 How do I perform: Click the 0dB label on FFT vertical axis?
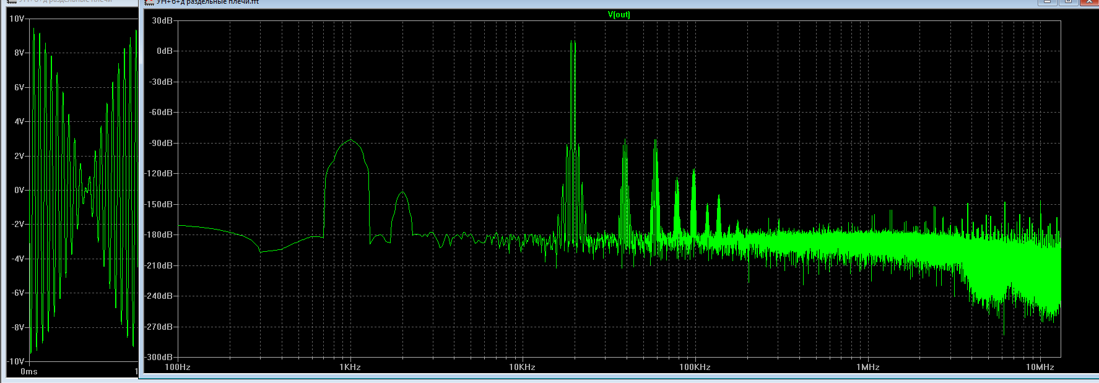[165, 51]
